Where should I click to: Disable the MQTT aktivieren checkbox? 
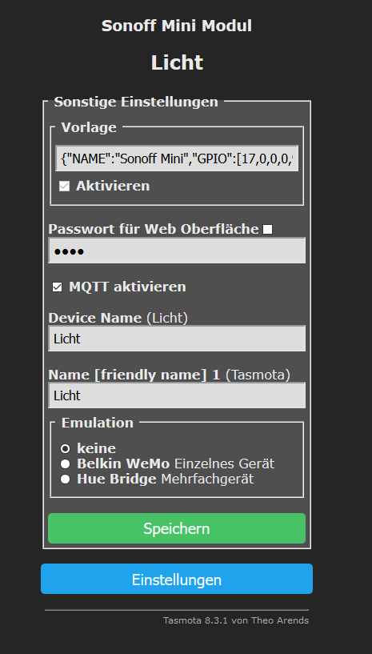tap(57, 287)
